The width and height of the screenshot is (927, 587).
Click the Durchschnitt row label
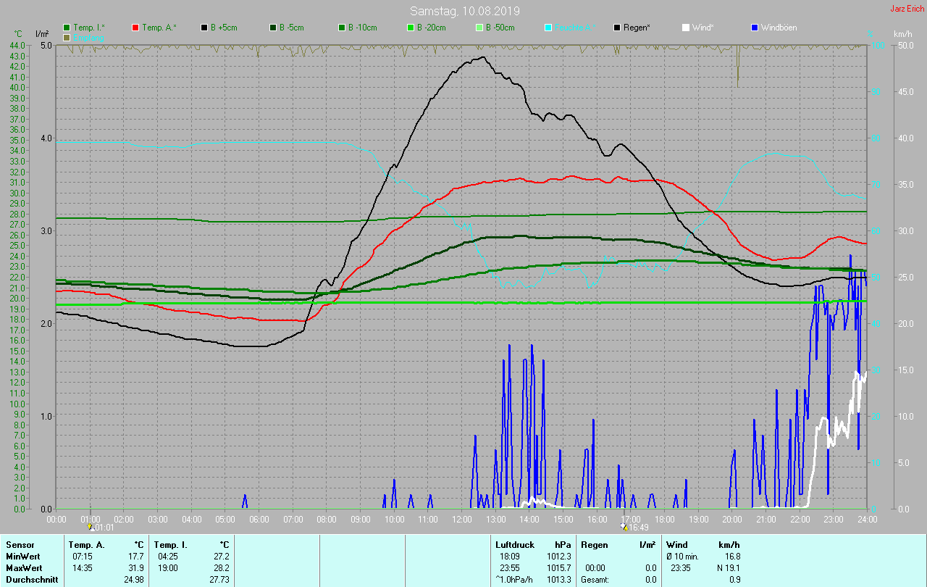(30, 580)
